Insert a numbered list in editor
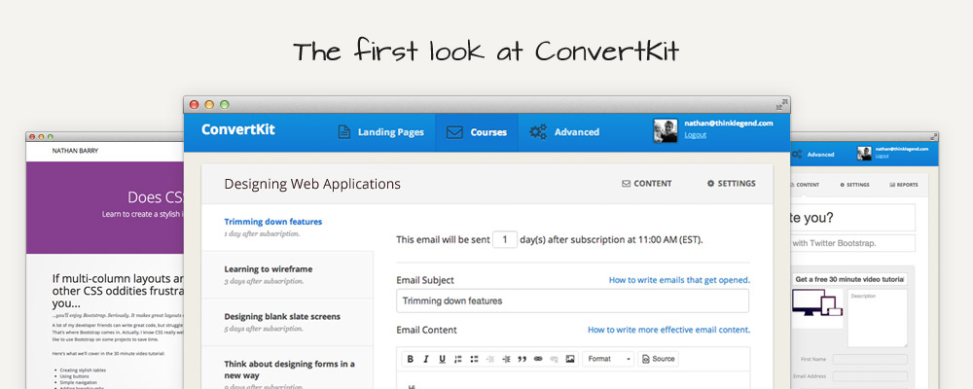973x389 pixels. tap(458, 359)
